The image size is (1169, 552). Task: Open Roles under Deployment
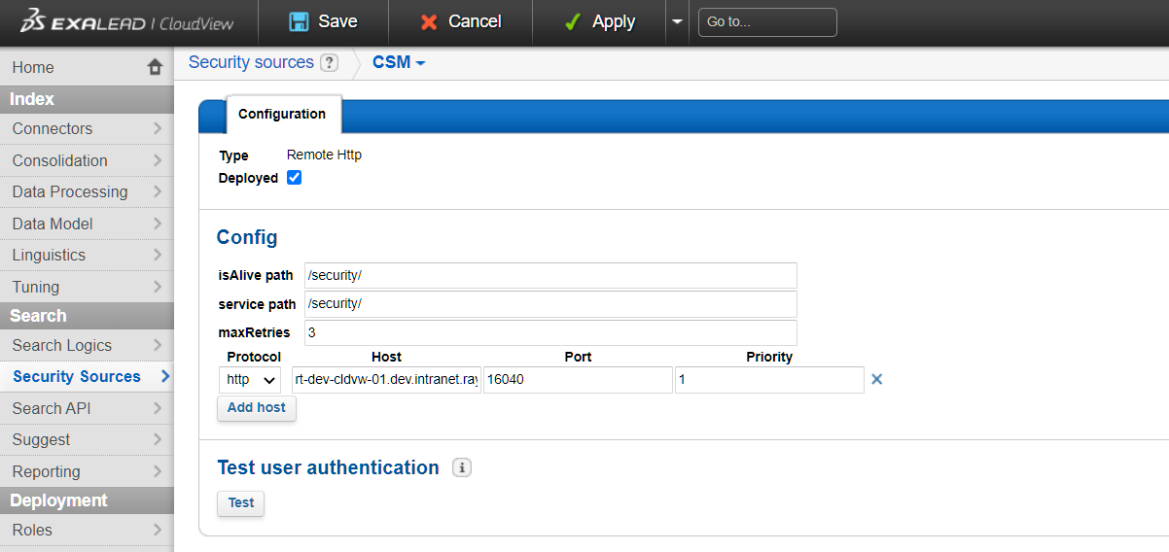tap(87, 530)
